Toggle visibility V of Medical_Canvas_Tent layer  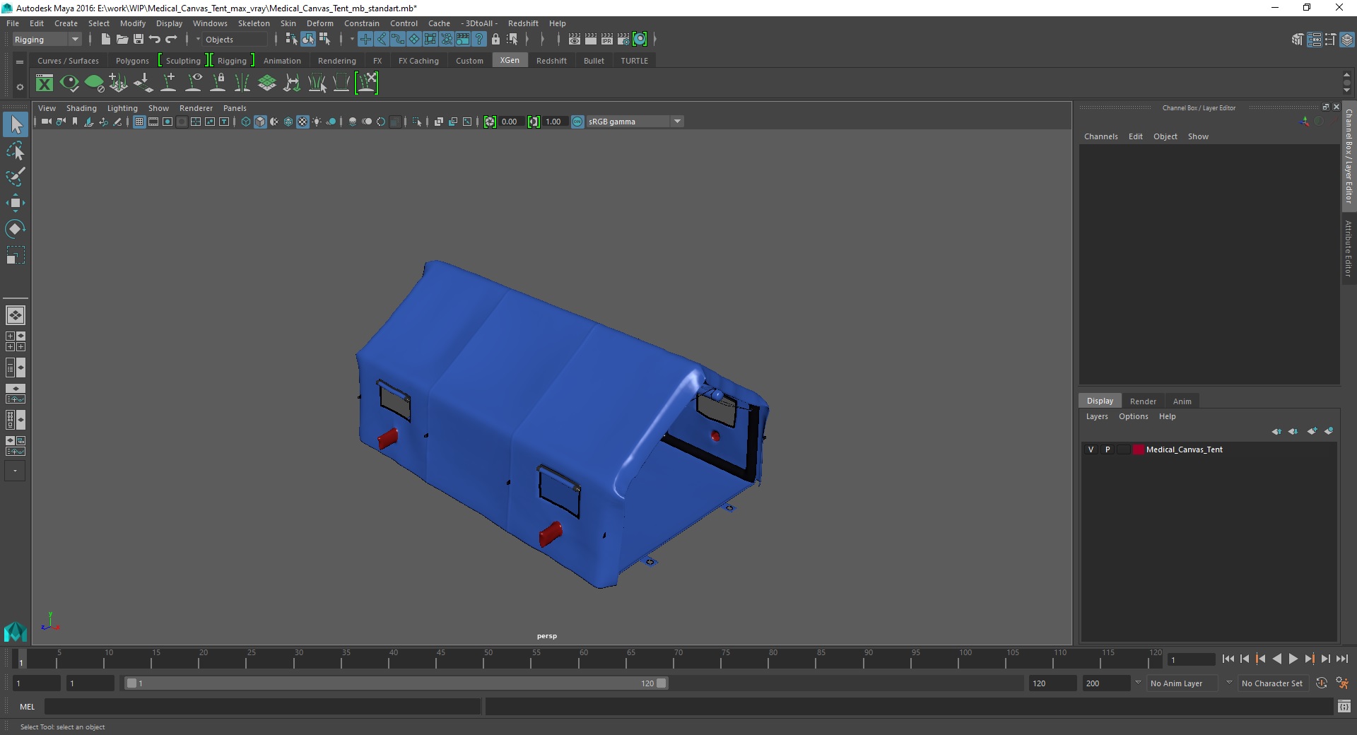tap(1091, 449)
